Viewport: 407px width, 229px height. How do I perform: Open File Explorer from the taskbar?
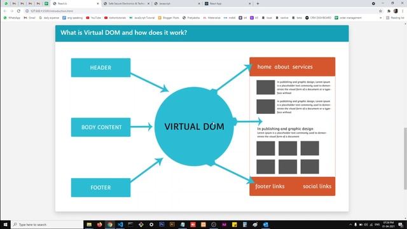tap(89, 225)
